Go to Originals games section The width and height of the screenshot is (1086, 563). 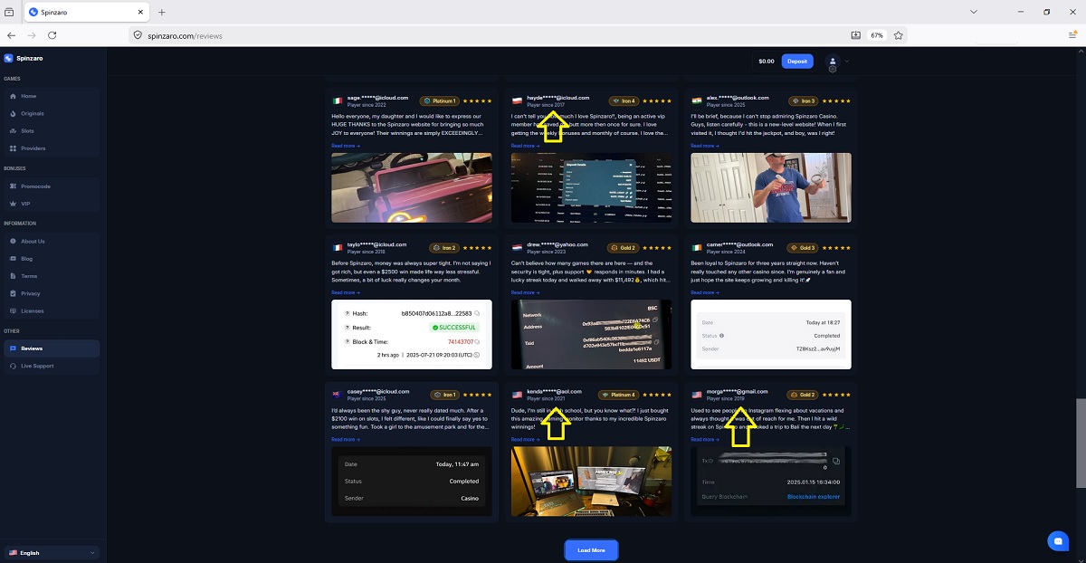pos(32,113)
